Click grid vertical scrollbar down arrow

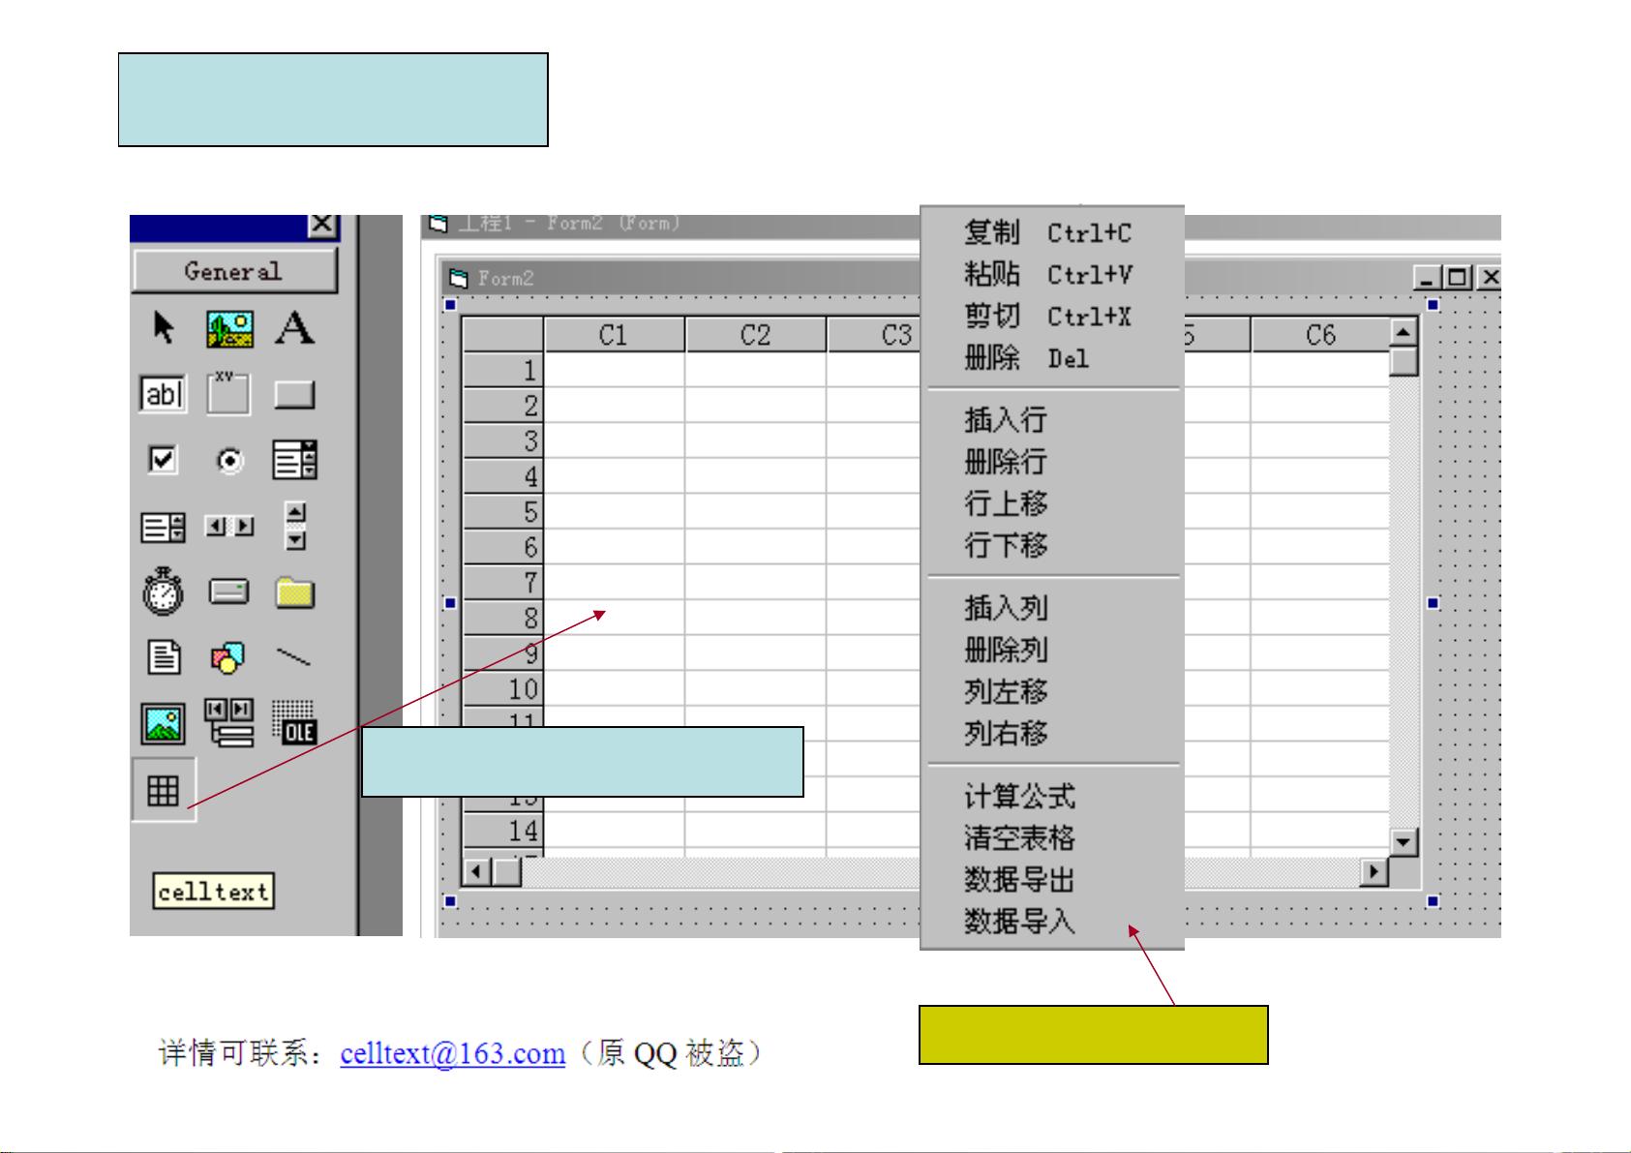pyautogui.click(x=1404, y=841)
